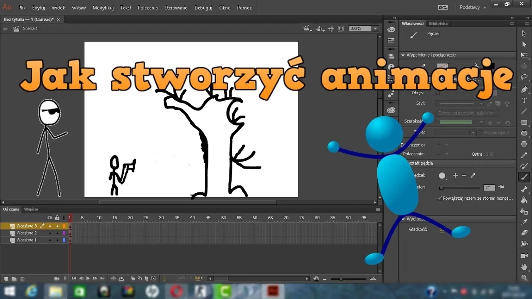Toggle lock dot for Warstwa 1
This screenshot has width=532, height=299.
[57, 240]
